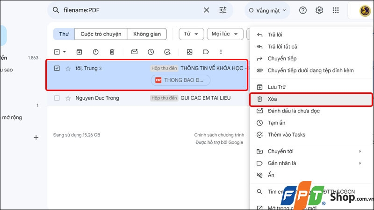The height and width of the screenshot is (210, 374).
Task: Click the search magnifier icon
Action: pos(56,10)
